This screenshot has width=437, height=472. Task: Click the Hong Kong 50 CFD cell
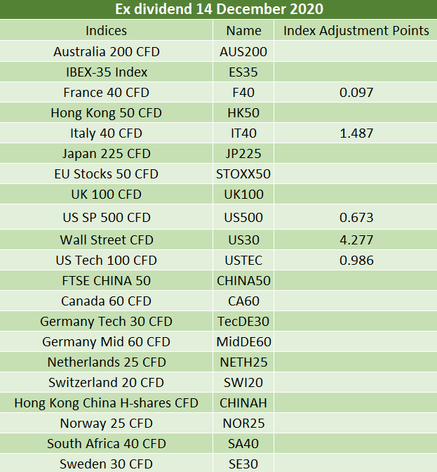(x=106, y=113)
